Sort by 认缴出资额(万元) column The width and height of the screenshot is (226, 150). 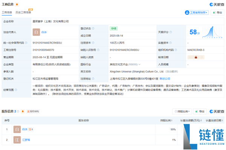click(191, 121)
